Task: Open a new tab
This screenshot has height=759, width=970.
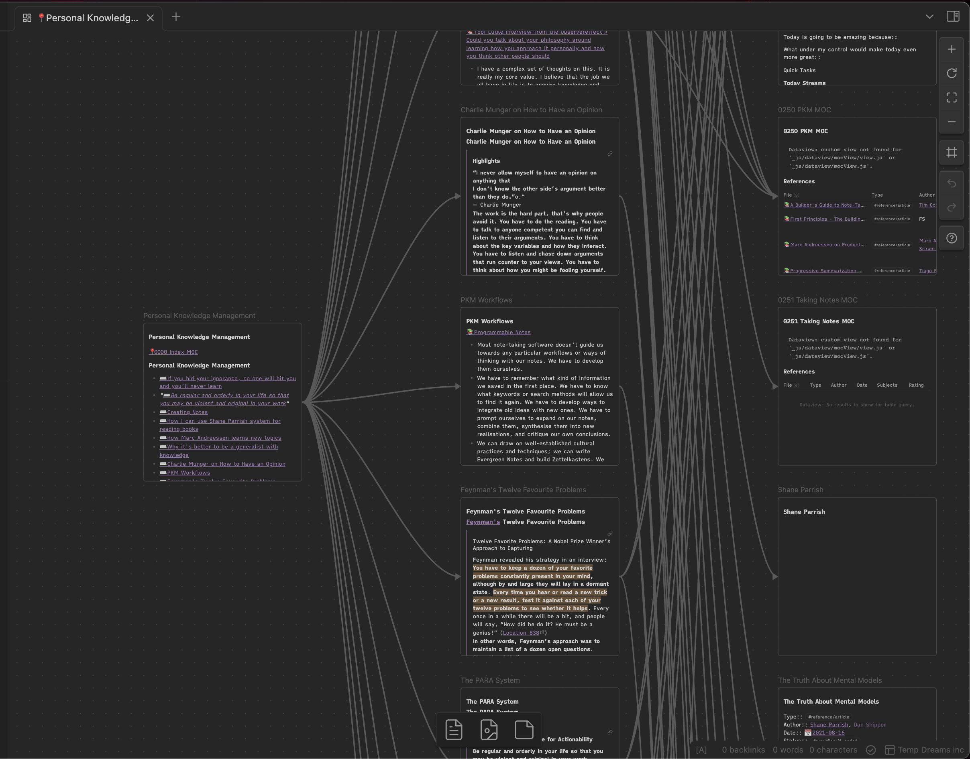Action: click(x=176, y=17)
